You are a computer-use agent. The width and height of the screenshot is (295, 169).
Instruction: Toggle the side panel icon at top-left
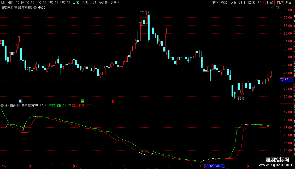click(x=3, y=2)
